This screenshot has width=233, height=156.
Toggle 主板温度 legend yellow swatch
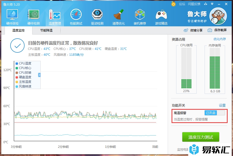pyautogui.click(x=17, y=82)
